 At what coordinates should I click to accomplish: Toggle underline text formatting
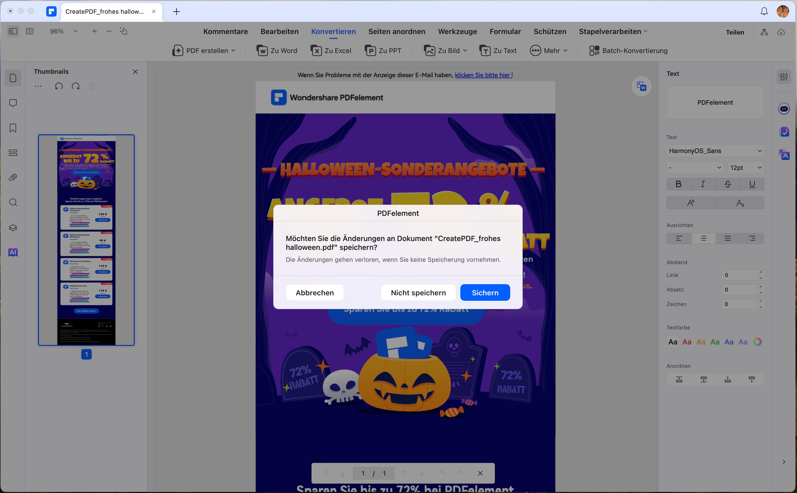click(752, 184)
